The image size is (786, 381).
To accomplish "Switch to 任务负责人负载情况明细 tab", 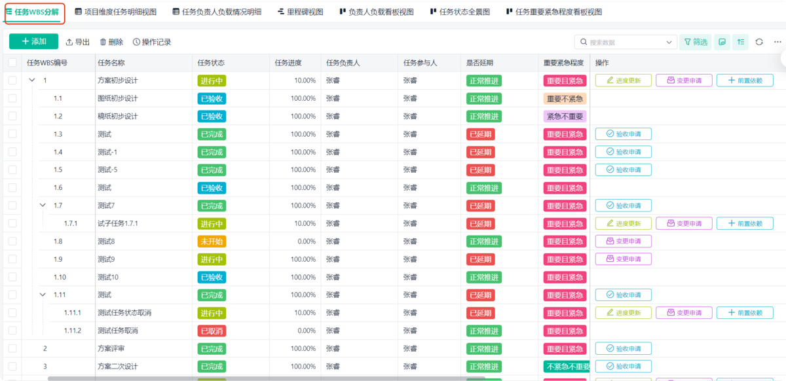I will click(x=217, y=12).
